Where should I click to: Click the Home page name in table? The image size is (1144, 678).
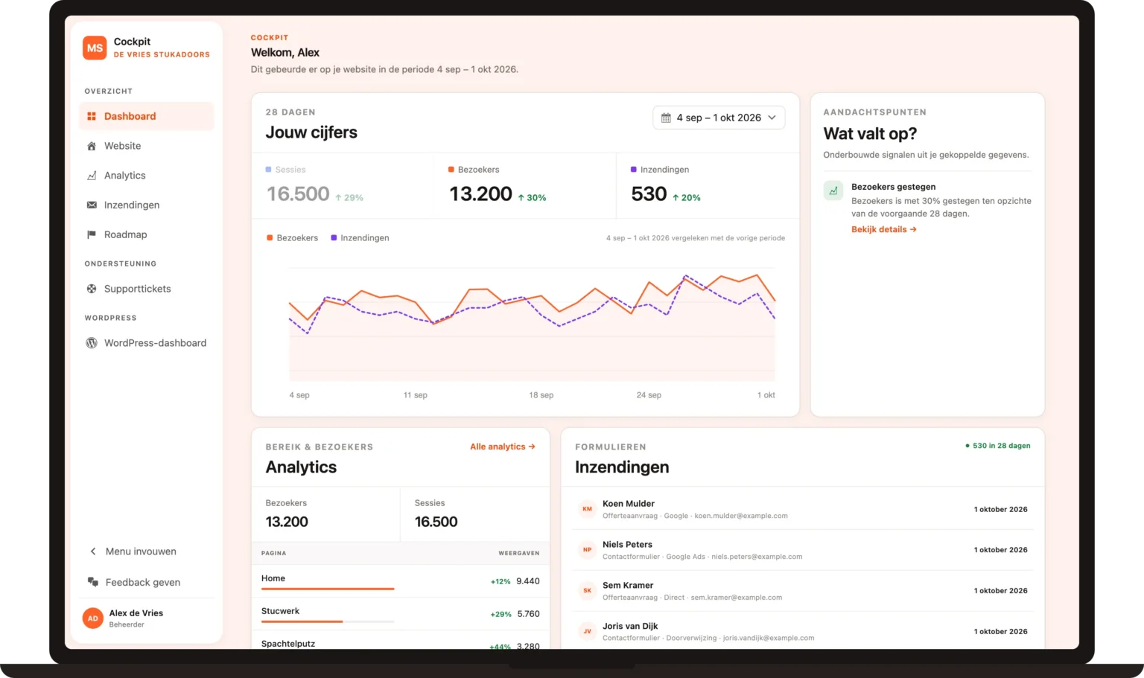(273, 578)
